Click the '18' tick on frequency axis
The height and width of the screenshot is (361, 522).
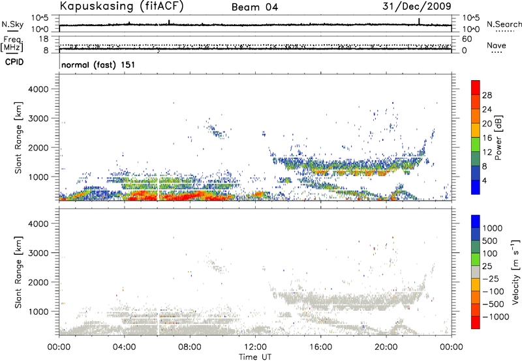44,39
